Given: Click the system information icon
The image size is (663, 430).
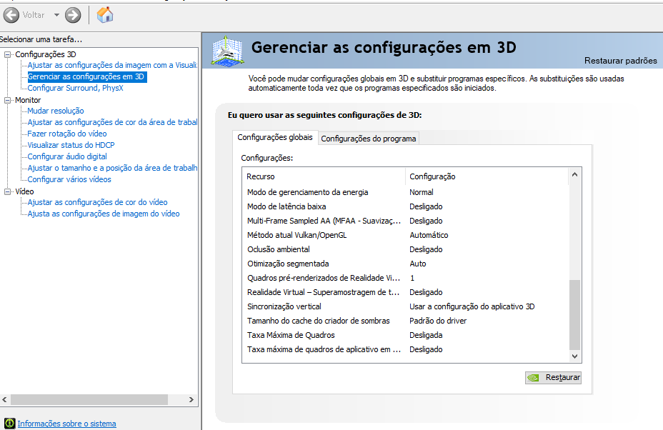Looking at the screenshot, I should pyautogui.click(x=9, y=424).
